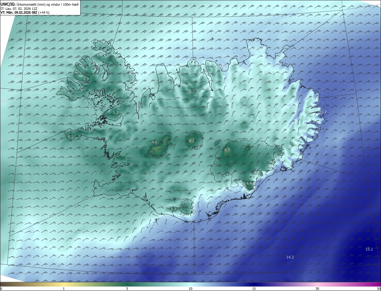
Task: Click the 5.3 value near the south coast
Action: tap(174, 209)
